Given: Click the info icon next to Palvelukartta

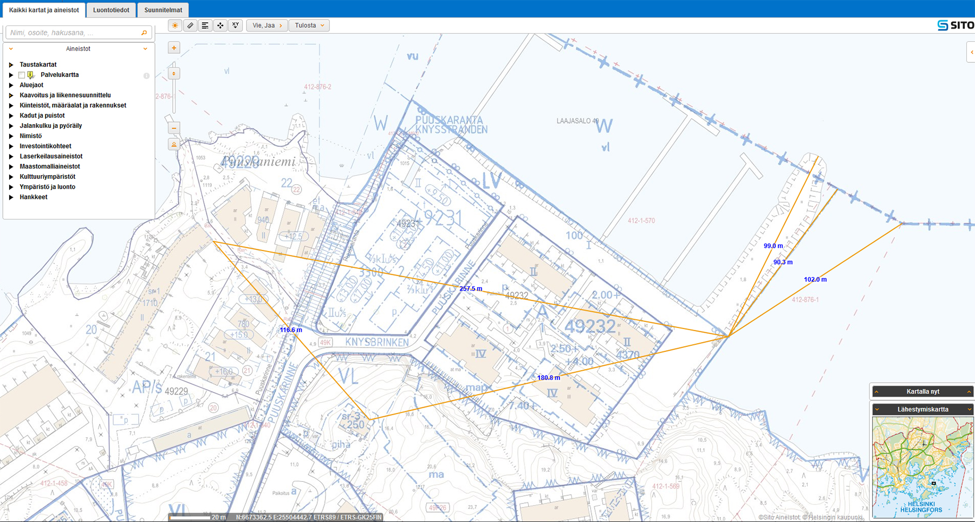Looking at the screenshot, I should tap(146, 75).
